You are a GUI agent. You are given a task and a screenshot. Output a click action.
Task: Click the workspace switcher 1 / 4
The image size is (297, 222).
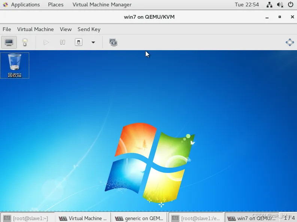[x=289, y=218]
